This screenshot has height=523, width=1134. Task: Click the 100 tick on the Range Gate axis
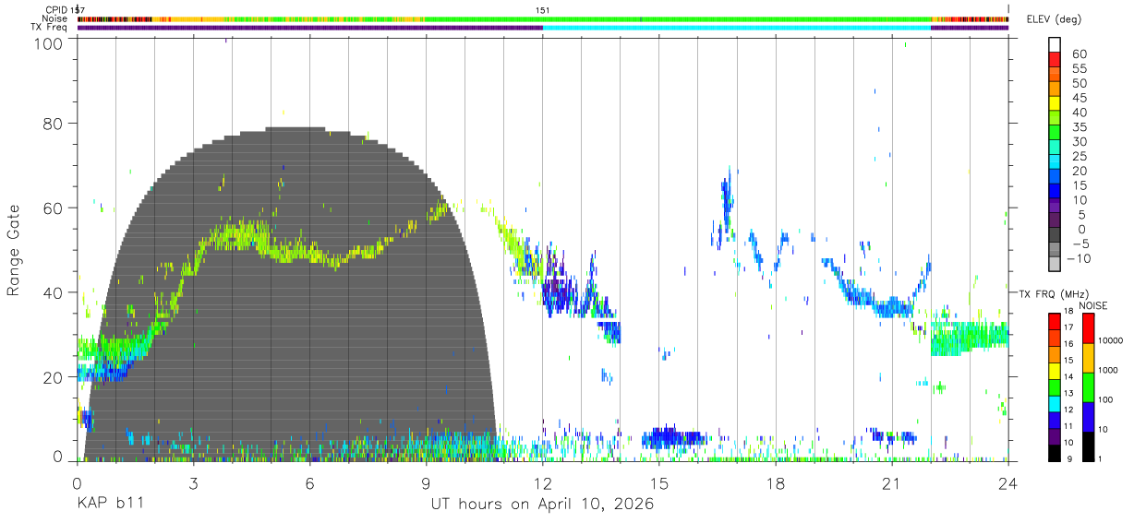[50, 42]
